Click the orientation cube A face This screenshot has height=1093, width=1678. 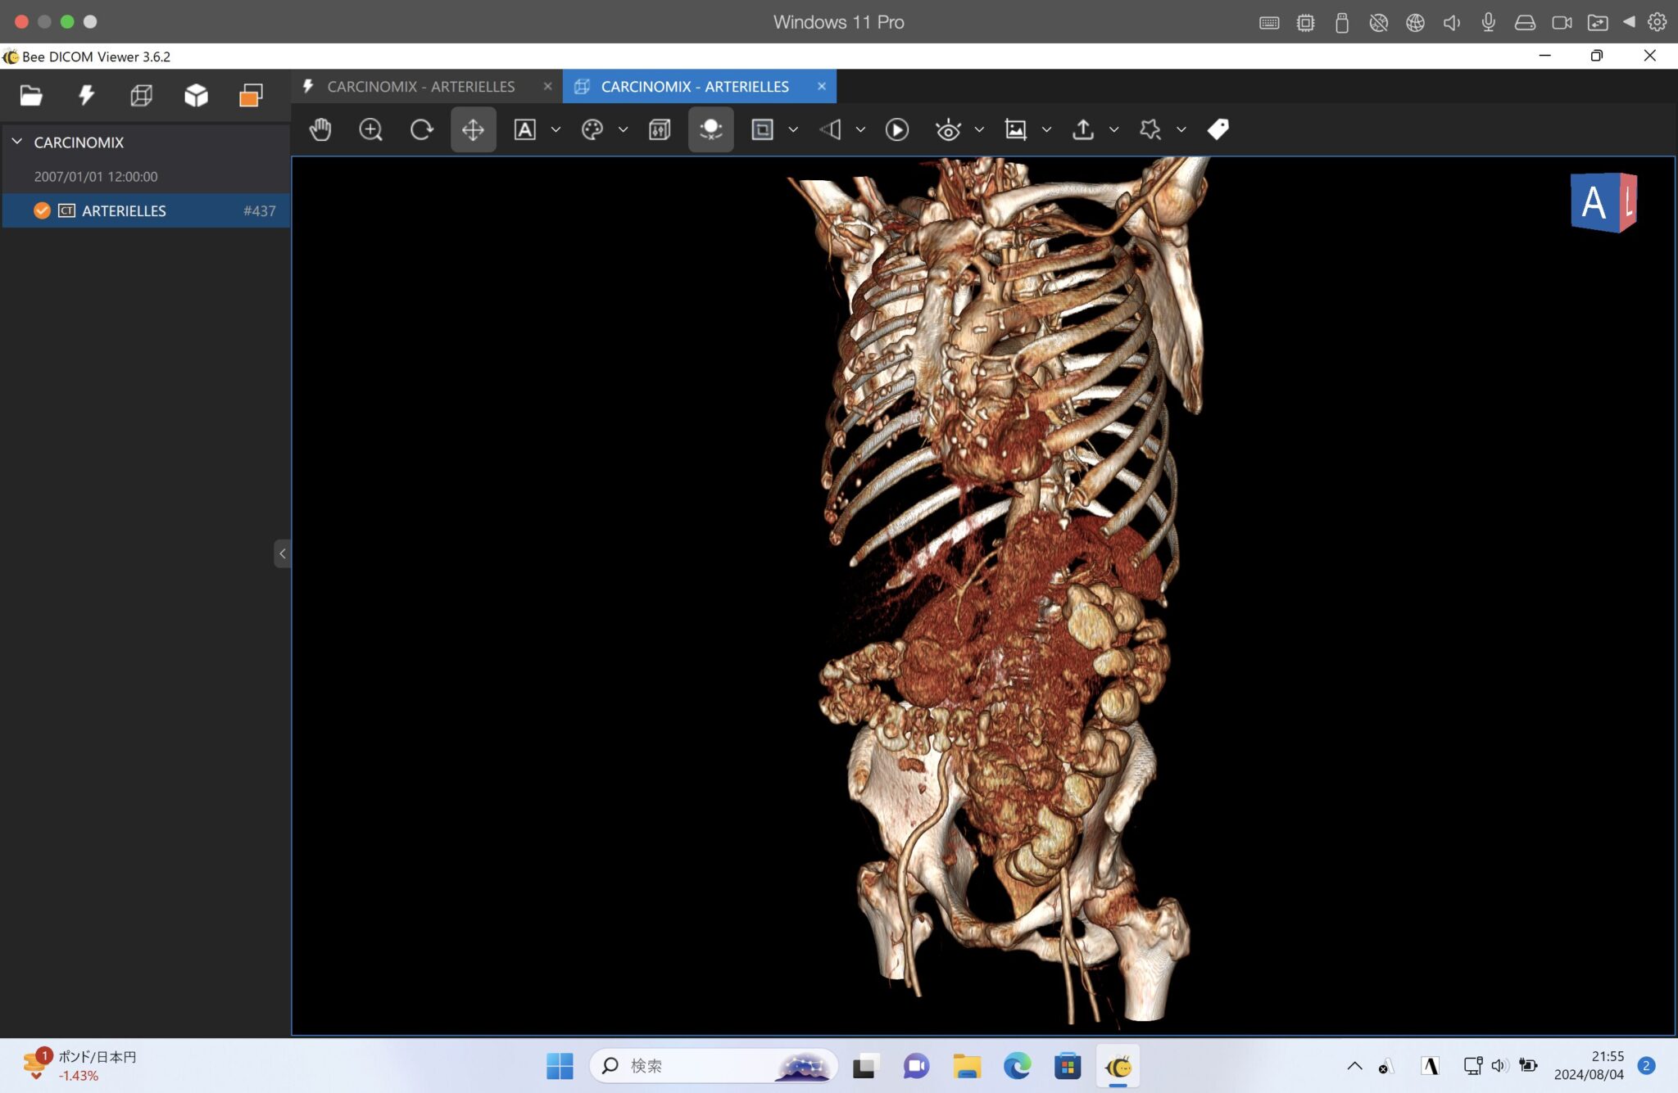1593,202
